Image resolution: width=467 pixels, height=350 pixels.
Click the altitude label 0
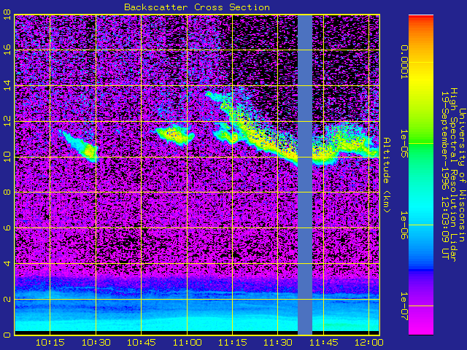coord(7,335)
